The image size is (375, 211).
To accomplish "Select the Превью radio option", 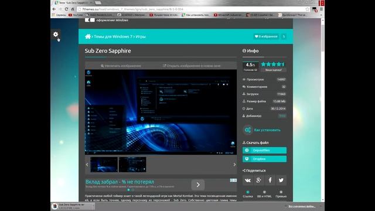I will (281, 192).
